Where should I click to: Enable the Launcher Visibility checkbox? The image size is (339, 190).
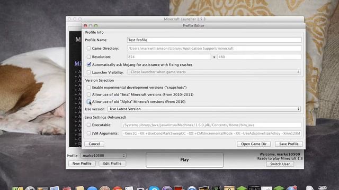[88, 72]
